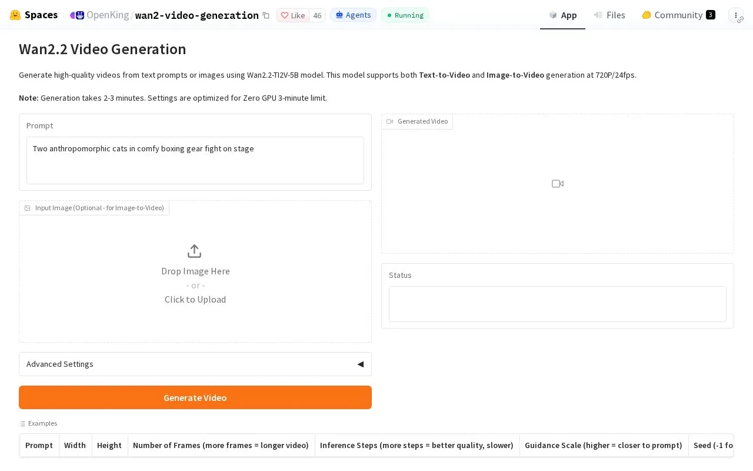Screen dimensions: 753x471
Task: Open the Community tab
Action: [x=678, y=15]
